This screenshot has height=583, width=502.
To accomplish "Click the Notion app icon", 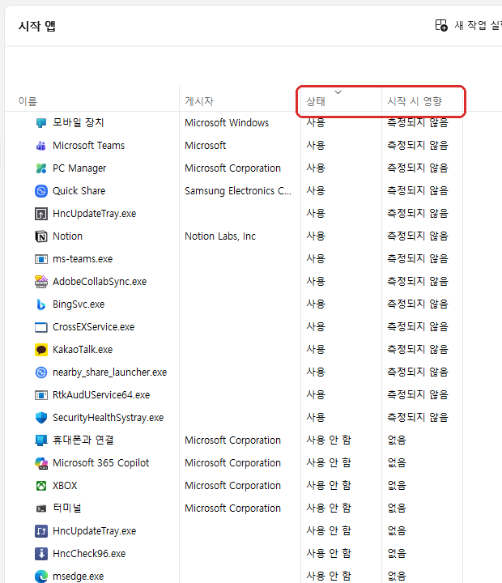I will (41, 236).
